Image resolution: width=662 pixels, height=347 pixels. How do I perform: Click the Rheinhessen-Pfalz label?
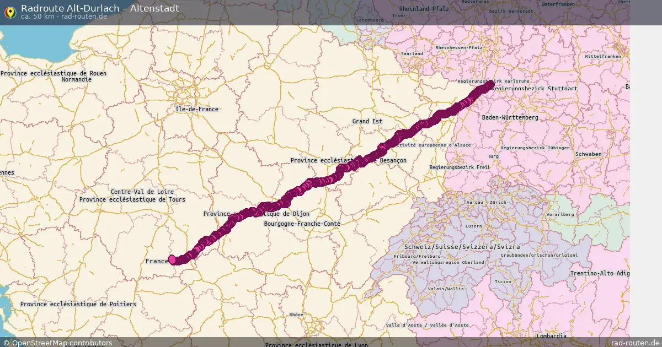[x=458, y=48]
